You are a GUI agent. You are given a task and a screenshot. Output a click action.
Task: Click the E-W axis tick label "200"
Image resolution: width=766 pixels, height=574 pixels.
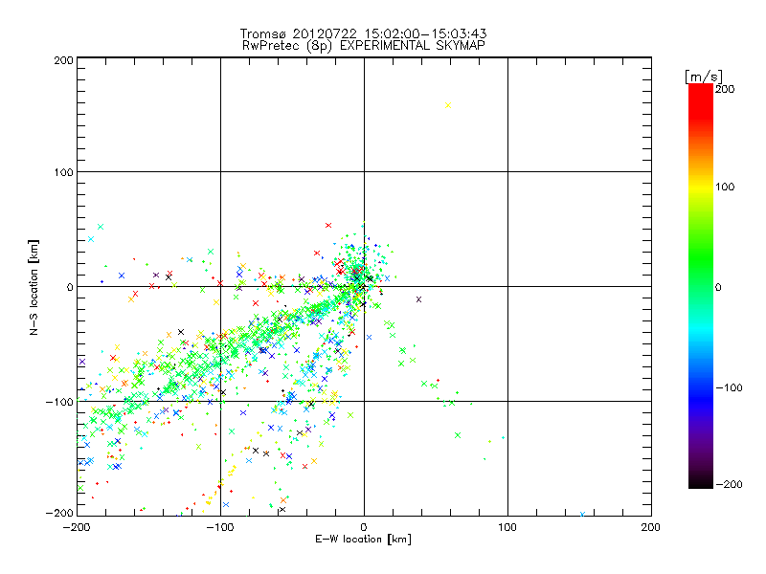[651, 527]
